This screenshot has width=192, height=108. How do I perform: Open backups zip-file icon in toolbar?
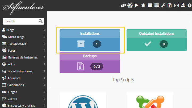tap(170, 5)
